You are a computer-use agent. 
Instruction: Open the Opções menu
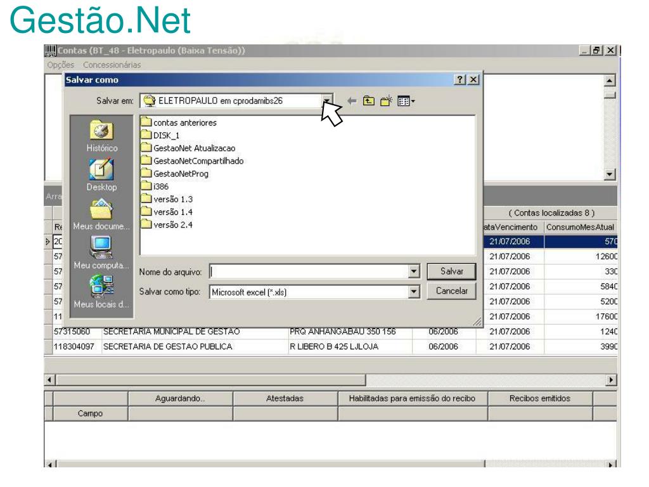(60, 65)
